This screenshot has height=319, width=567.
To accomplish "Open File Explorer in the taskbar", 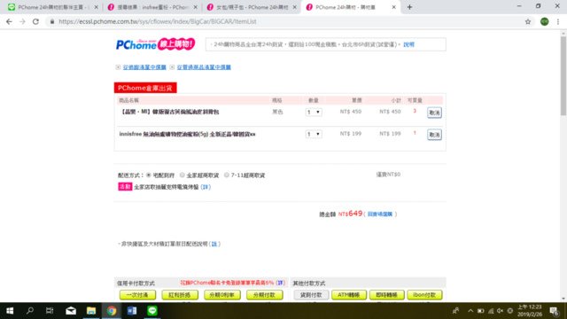I will point(91,311).
